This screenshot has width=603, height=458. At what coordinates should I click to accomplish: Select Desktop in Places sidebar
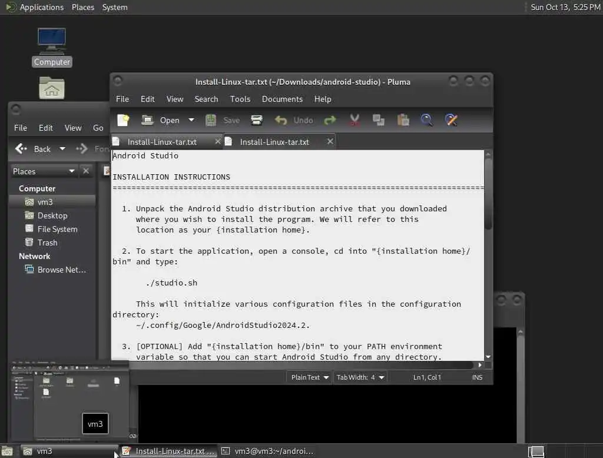click(52, 215)
